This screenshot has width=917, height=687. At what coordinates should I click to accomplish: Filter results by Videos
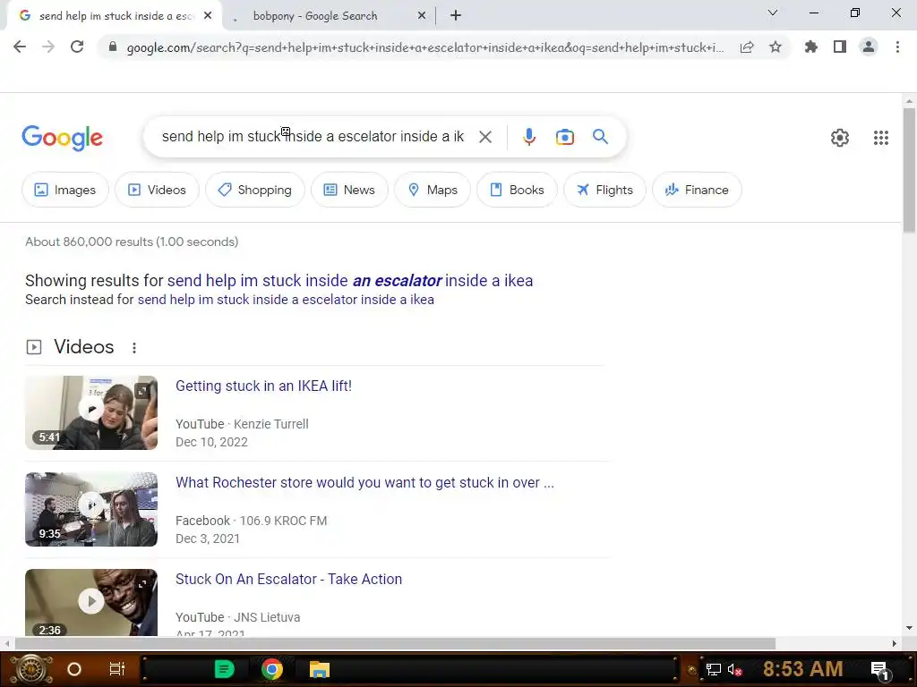[157, 190]
